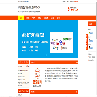Click the top QQ chat icon in service panel
The width and height of the screenshot is (97, 97).
point(91,33)
